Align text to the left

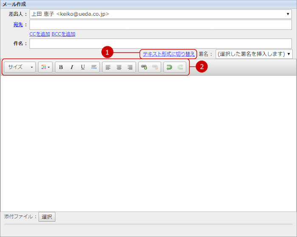(x=108, y=67)
